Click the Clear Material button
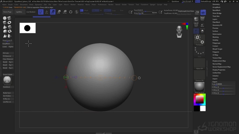 click(x=8, y=59)
